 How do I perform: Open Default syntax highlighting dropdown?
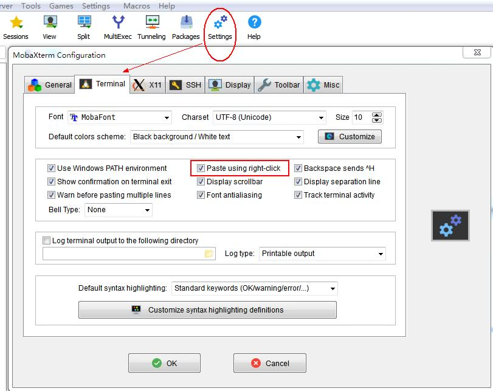254,288
